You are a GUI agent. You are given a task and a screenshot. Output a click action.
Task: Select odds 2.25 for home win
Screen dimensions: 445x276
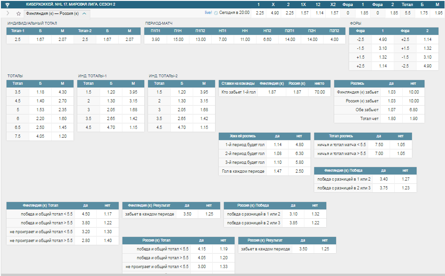[x=260, y=13]
